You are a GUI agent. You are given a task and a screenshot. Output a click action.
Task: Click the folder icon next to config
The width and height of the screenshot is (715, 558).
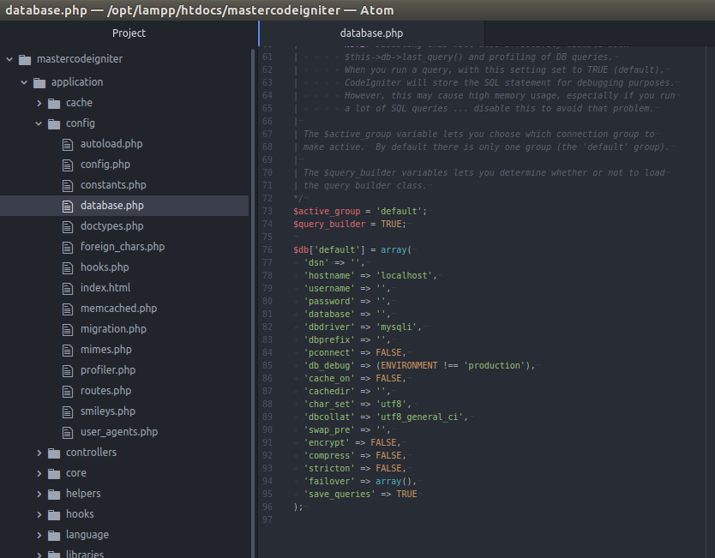click(x=53, y=123)
